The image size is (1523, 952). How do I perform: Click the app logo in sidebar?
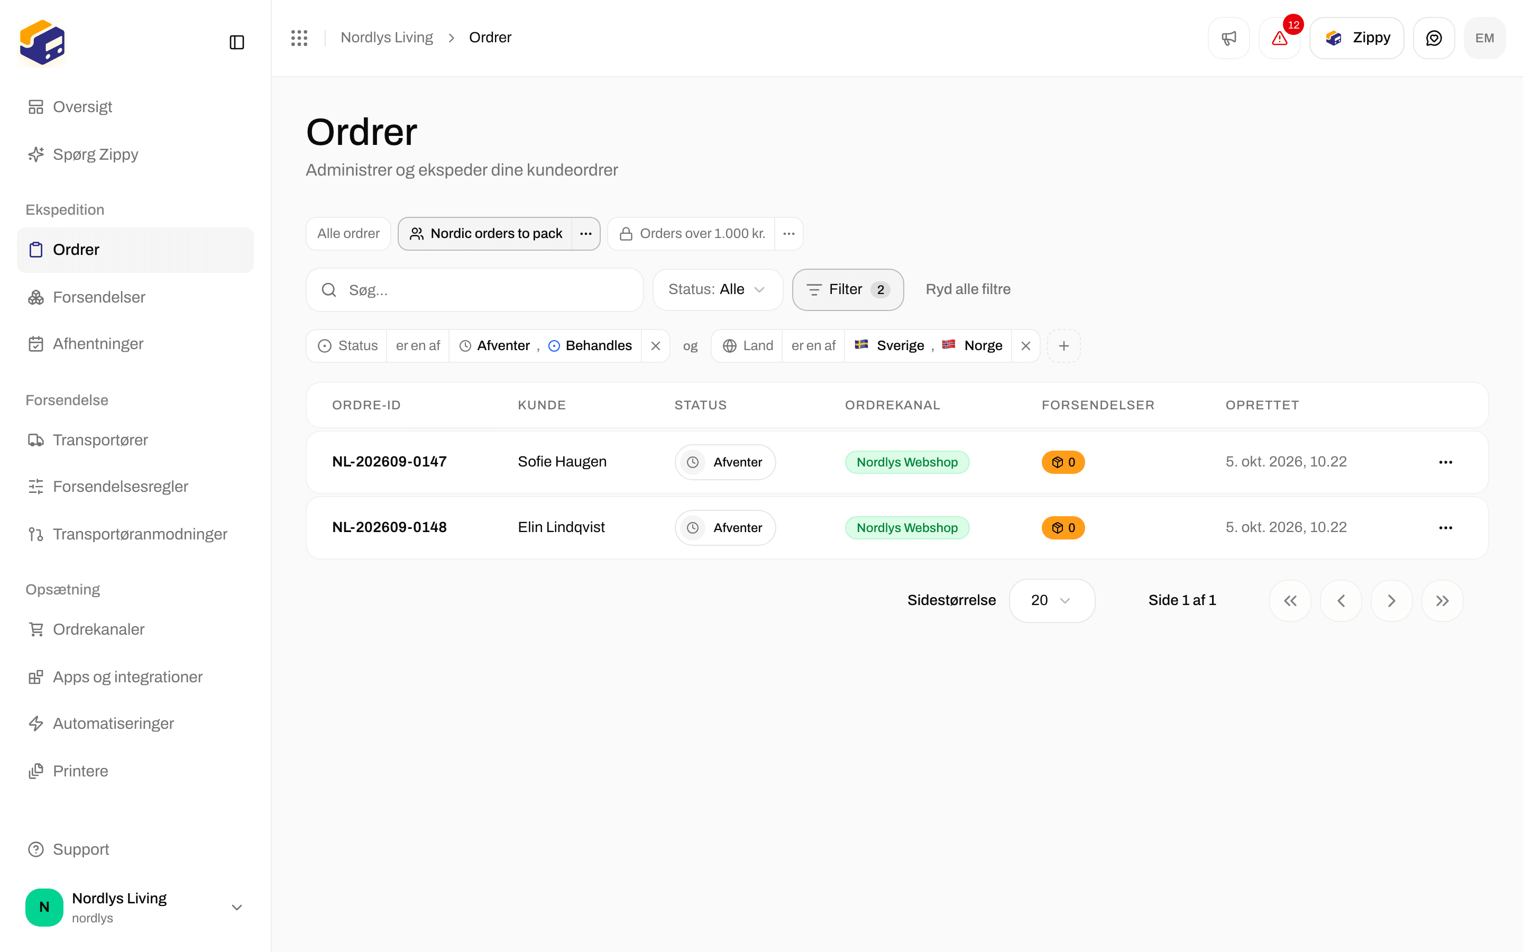[x=42, y=42]
